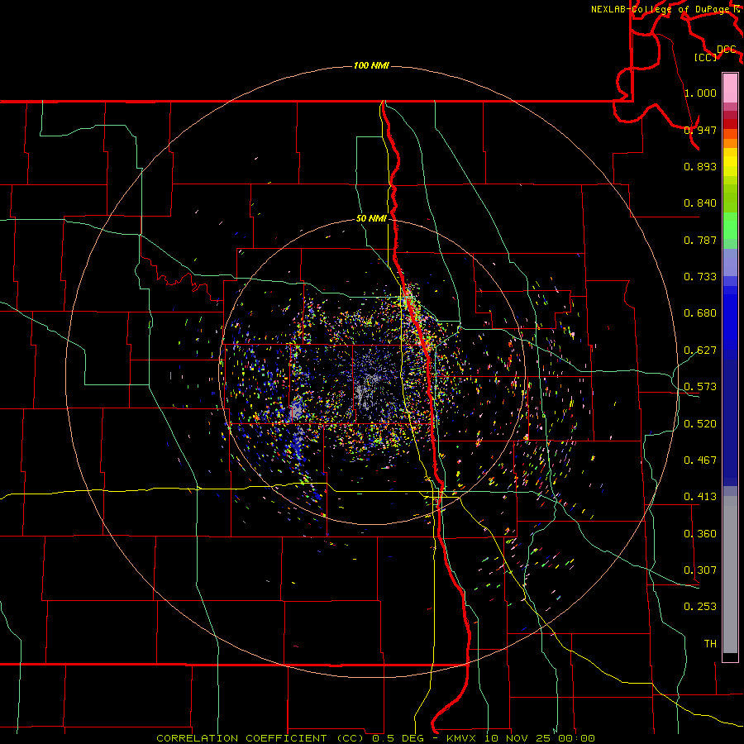Click the 0.253 legend value
The width and height of the screenshot is (744, 744).
pyautogui.click(x=700, y=607)
